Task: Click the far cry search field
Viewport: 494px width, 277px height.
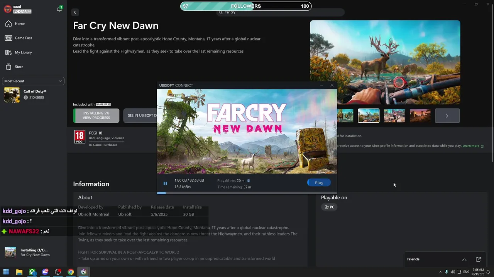Action: click(280, 12)
